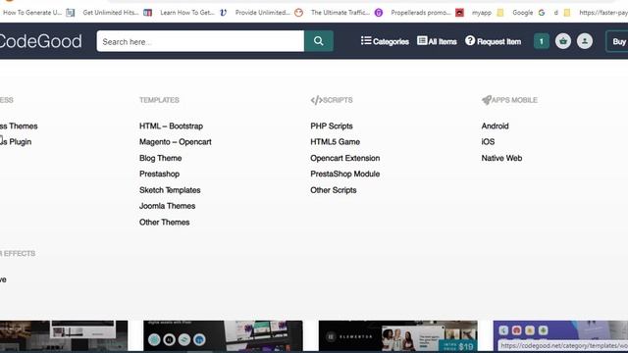Screen dimensions: 628x353
Task: Click the TEMPLATES column heading
Action: click(x=159, y=100)
